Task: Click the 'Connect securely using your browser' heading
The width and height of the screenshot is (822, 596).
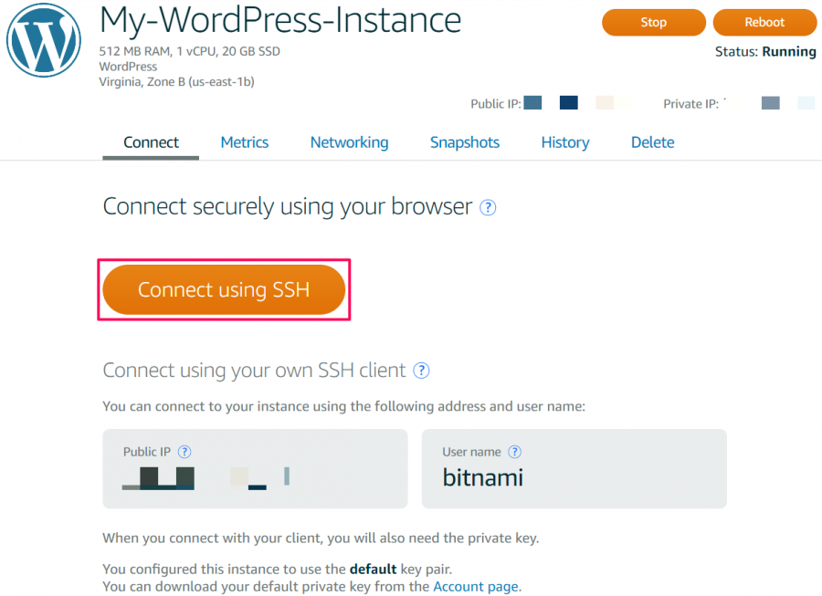Action: tap(288, 207)
